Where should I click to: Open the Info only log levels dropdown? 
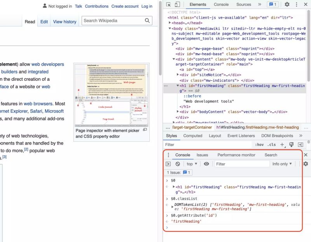click(x=281, y=164)
